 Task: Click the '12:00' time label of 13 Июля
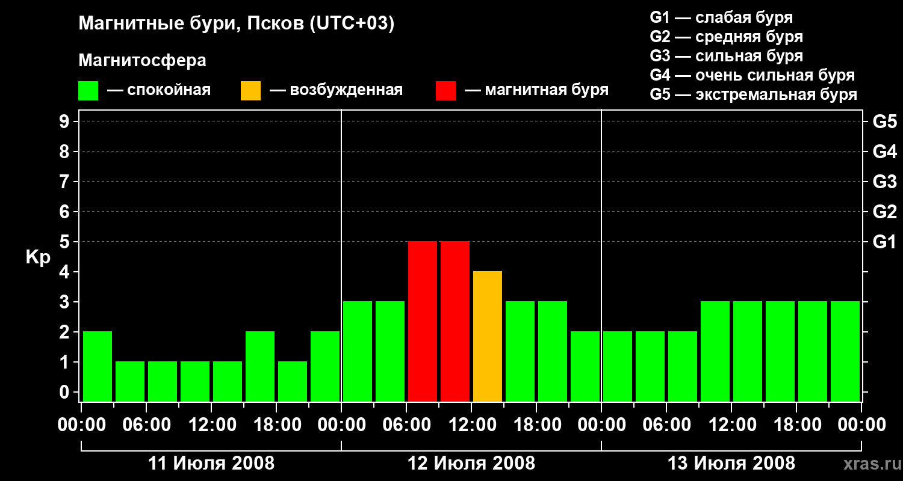(731, 425)
